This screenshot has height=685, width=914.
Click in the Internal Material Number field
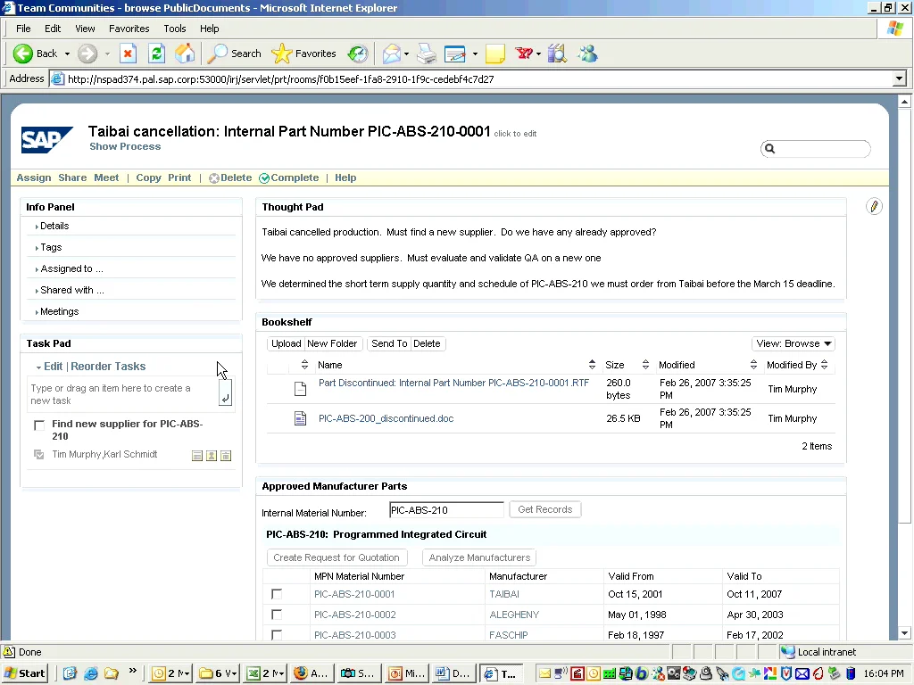coord(446,509)
